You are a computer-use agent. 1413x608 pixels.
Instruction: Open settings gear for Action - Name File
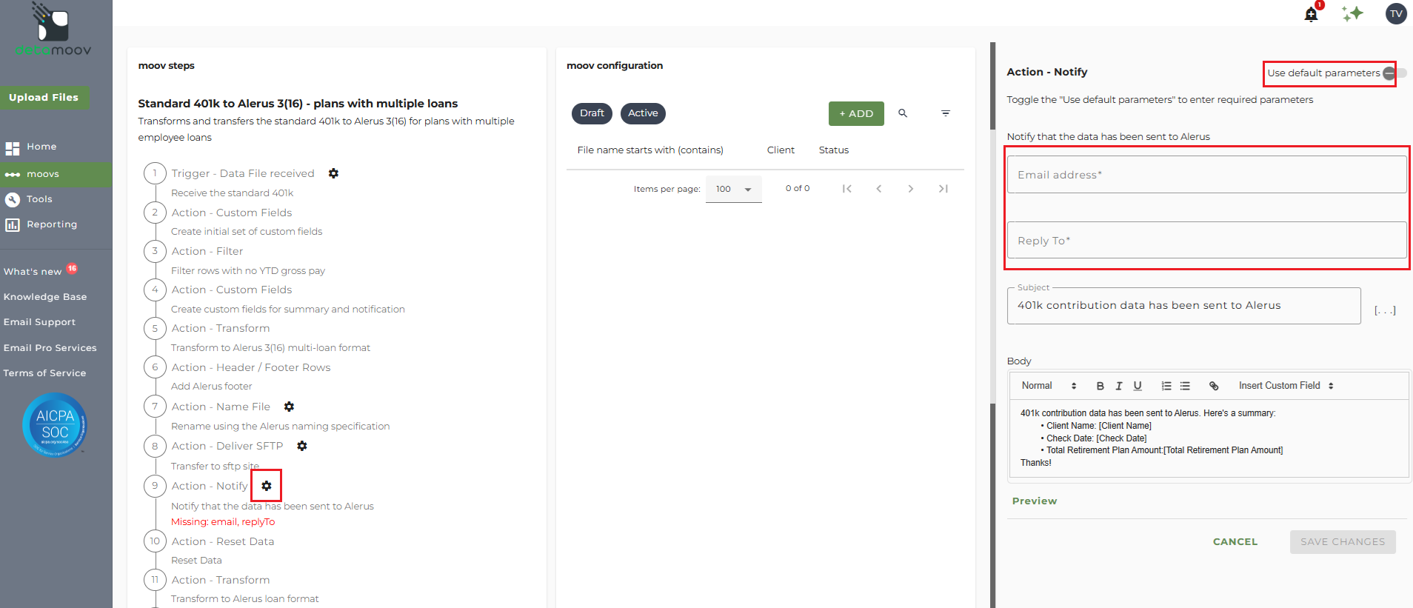click(x=289, y=407)
